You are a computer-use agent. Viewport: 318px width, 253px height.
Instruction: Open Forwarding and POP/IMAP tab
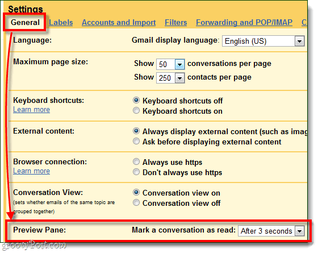[x=244, y=22]
